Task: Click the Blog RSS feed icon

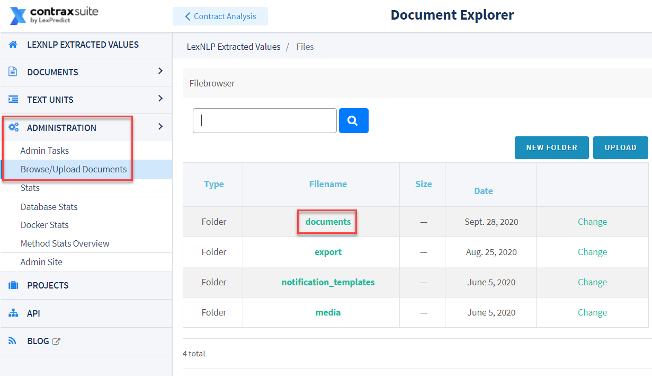Action: pos(13,341)
